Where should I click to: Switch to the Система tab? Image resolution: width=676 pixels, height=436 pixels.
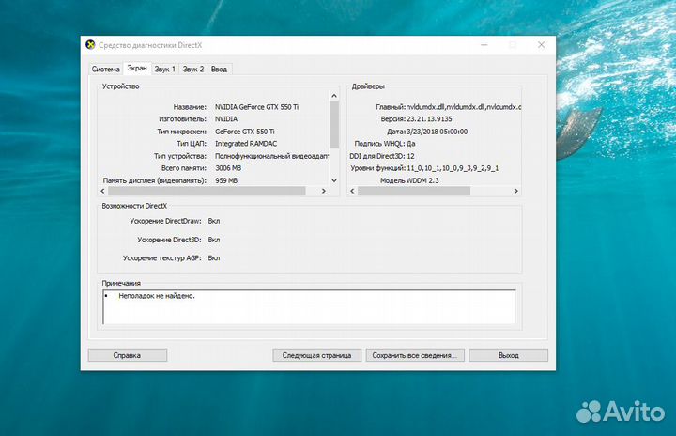click(105, 69)
